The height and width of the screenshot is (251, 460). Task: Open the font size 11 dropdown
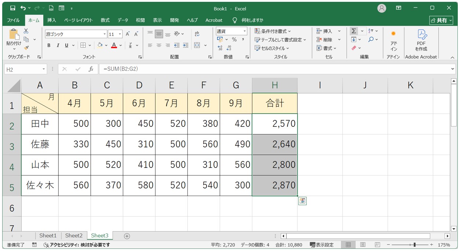click(x=120, y=34)
